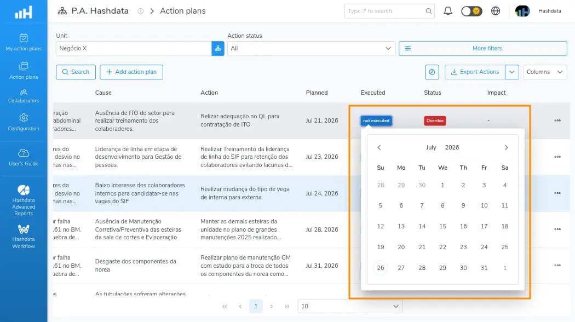575x322 pixels.
Task: Open the Columns dropdown
Action: pos(545,72)
